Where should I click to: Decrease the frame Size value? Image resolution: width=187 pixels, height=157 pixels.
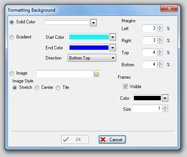165,110
